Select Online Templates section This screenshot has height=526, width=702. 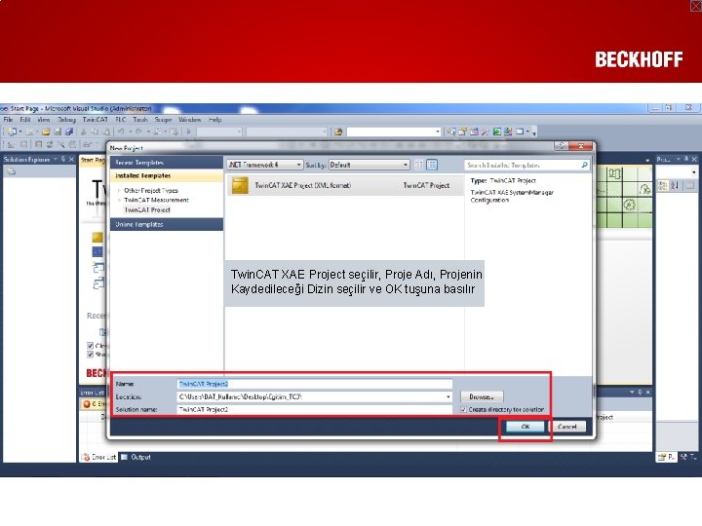point(167,225)
